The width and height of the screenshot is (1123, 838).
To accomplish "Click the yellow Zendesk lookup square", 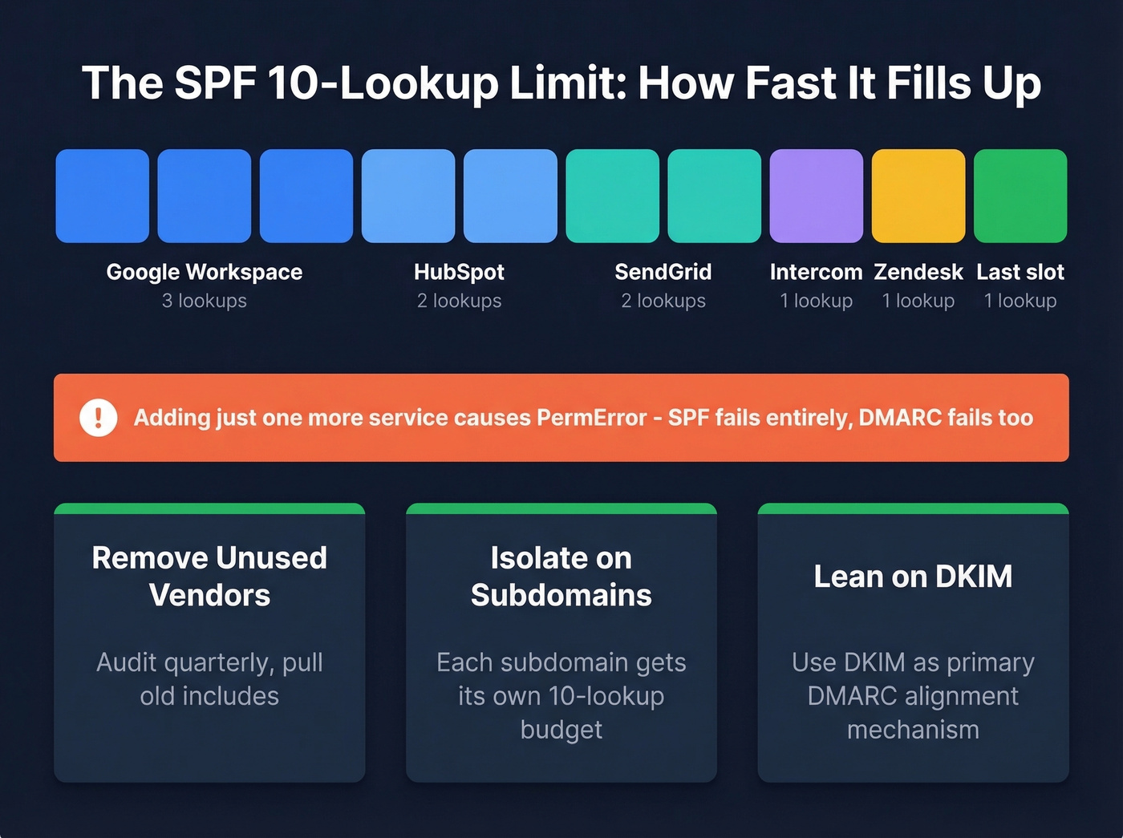I will click(x=918, y=195).
